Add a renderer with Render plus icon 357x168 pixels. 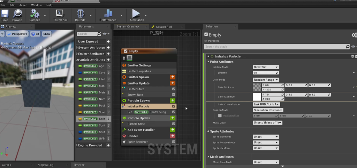pyautogui.click(x=172, y=136)
